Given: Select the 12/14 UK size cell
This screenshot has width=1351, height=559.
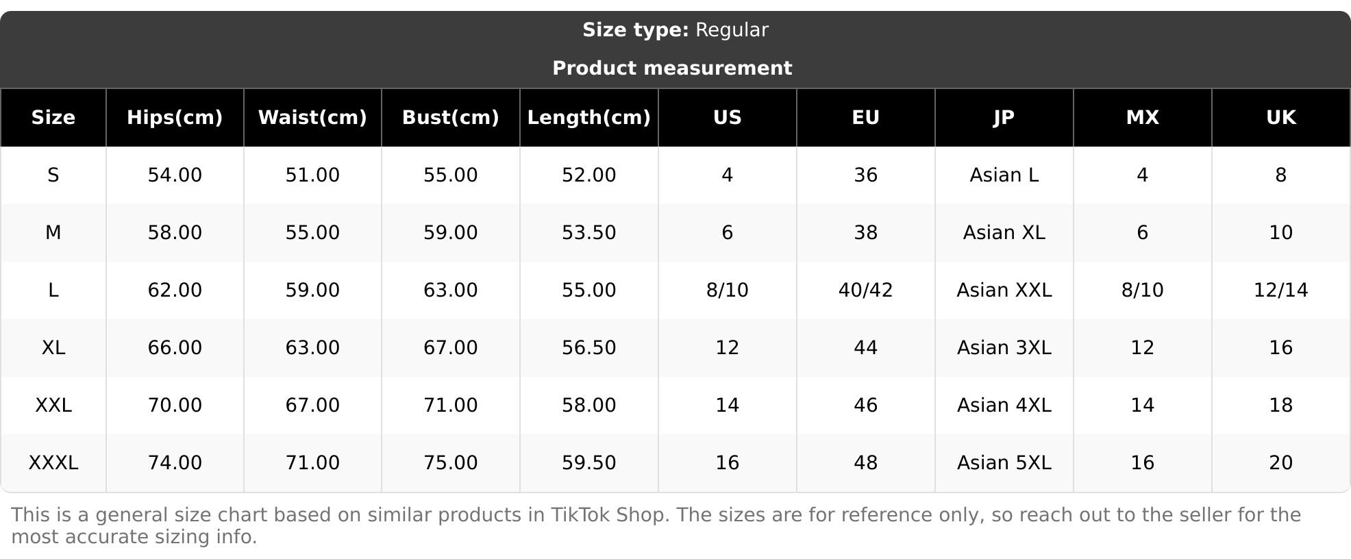Looking at the screenshot, I should click(x=1280, y=290).
